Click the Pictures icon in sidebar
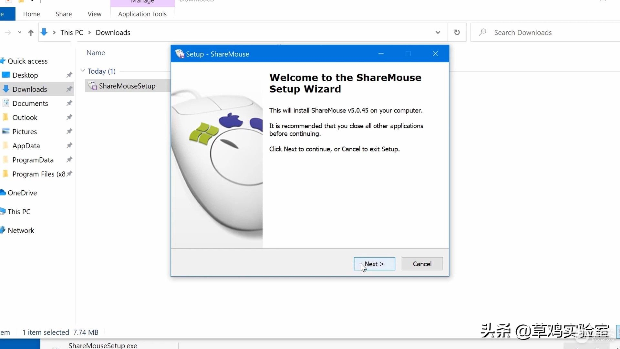This screenshot has width=620, height=349. tap(6, 131)
